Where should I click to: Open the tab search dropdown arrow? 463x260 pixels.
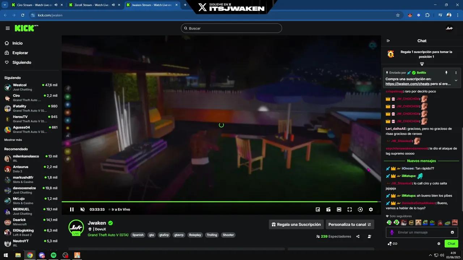[x=5, y=5]
